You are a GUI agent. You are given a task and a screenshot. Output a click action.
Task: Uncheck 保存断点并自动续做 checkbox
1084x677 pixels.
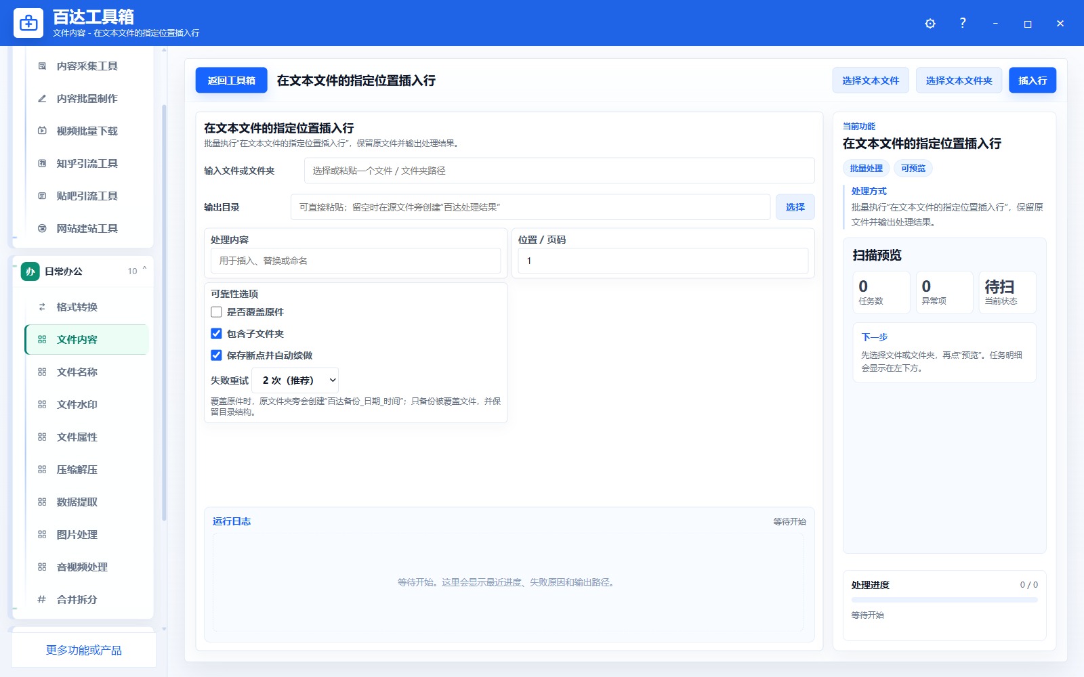click(216, 355)
